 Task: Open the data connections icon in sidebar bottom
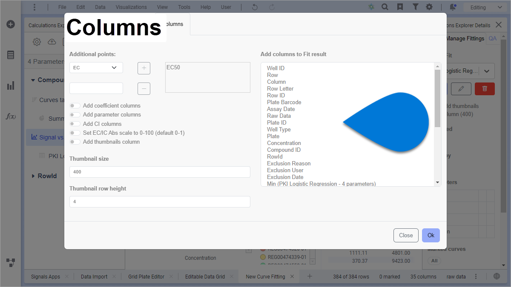tap(11, 262)
